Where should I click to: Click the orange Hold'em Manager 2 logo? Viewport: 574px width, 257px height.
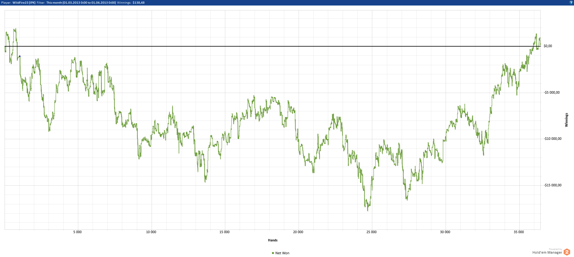tap(567, 252)
